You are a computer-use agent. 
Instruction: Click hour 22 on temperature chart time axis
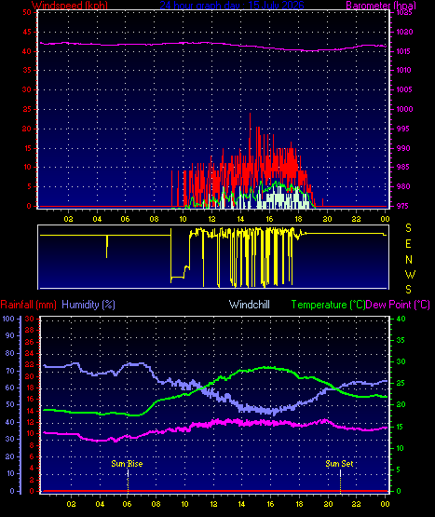pos(356,504)
